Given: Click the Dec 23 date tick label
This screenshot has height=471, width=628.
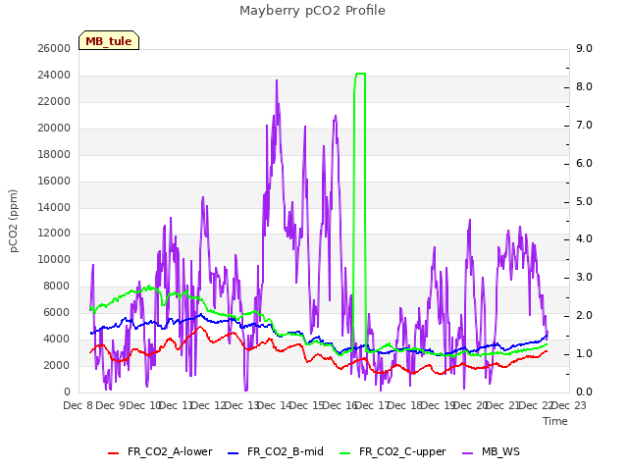Looking at the screenshot, I should click(569, 405).
